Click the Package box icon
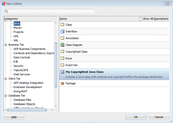The image size is (173, 123). coord(62,83)
